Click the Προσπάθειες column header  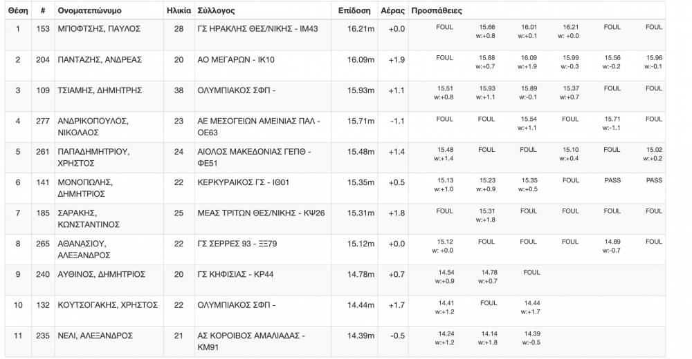point(437,10)
